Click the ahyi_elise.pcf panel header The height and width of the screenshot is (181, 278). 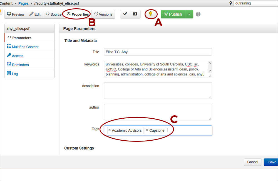point(29,29)
